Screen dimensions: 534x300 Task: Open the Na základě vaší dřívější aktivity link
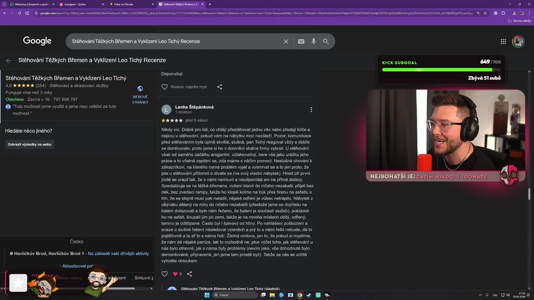(118, 253)
